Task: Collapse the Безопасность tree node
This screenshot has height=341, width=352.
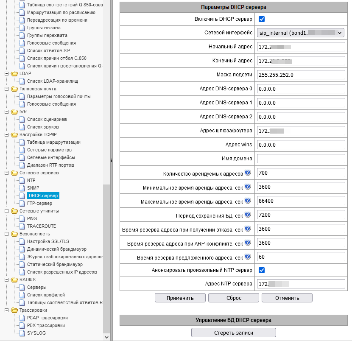Action: [x=6, y=234]
